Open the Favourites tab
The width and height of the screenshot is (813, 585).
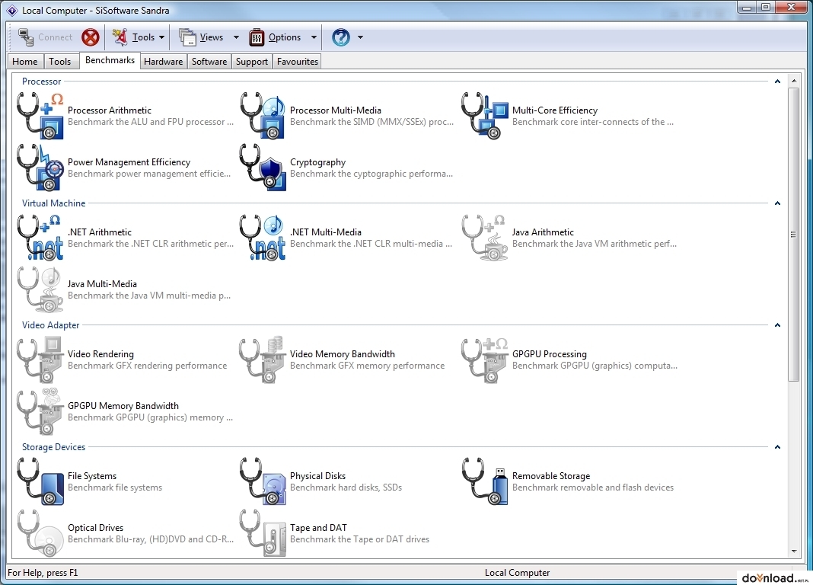click(x=298, y=61)
